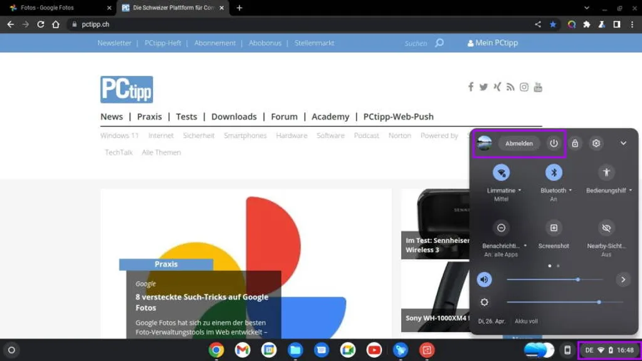
Task: Open Chrome tab search dropdown
Action: (586, 8)
